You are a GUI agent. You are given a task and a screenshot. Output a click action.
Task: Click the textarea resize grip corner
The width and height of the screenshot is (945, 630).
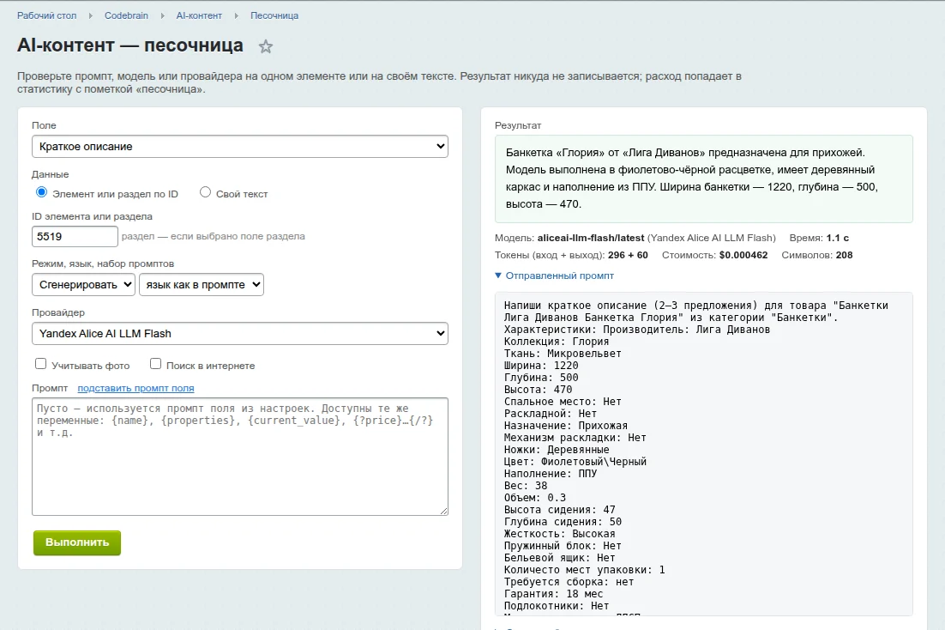[x=444, y=511]
